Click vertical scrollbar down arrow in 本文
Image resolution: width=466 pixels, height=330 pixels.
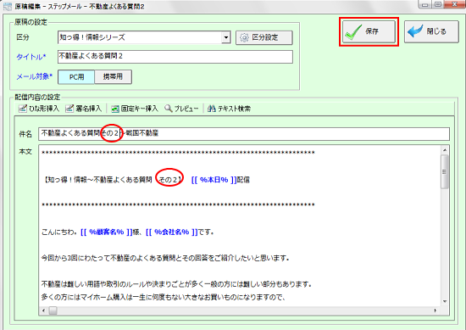coord(445,301)
